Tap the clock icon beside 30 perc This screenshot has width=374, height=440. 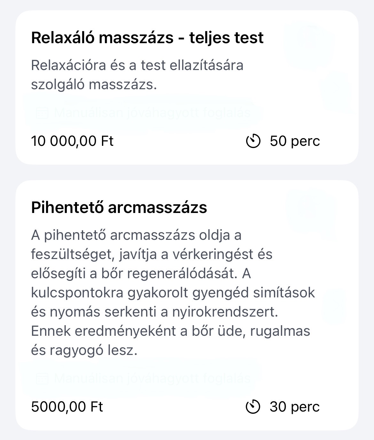click(253, 406)
